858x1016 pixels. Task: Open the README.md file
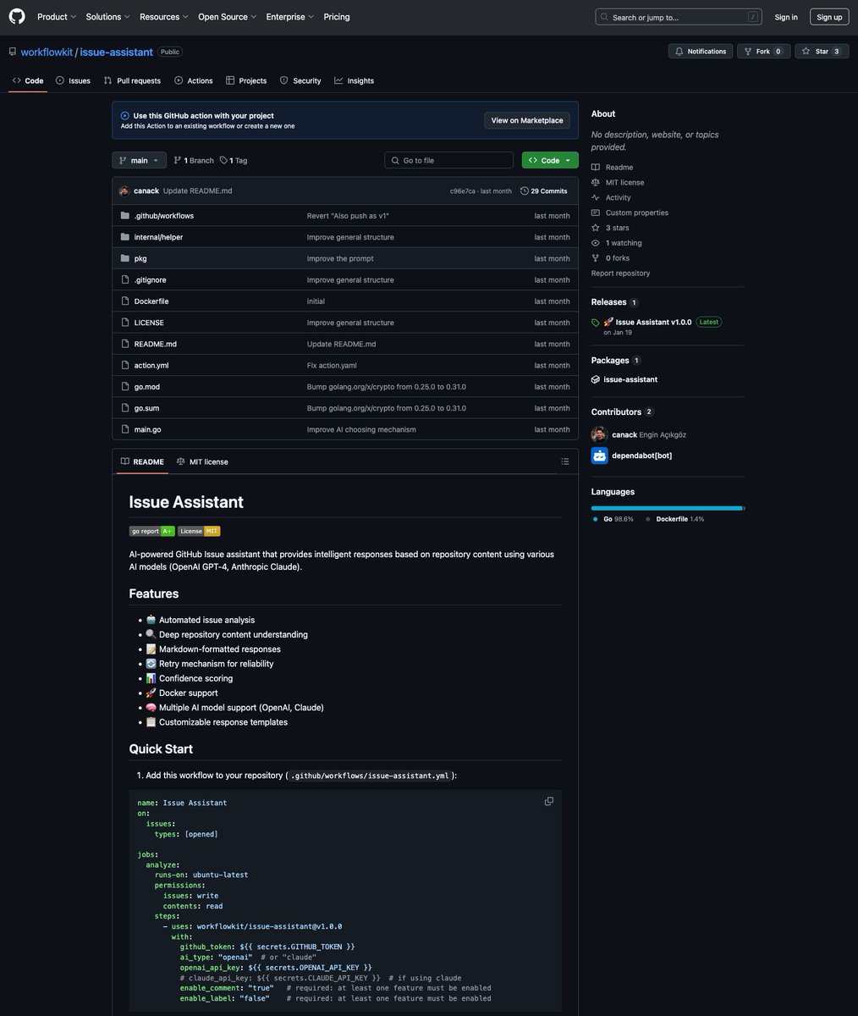click(156, 344)
